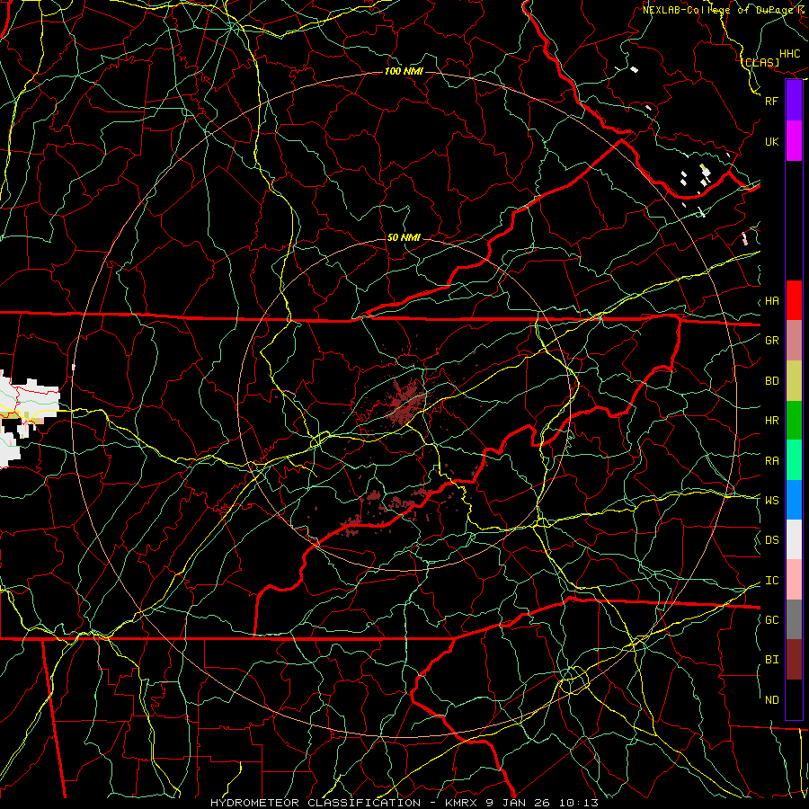Click the 50 NMI range ring label
Image resolution: width=809 pixels, height=809 pixels.
point(404,237)
